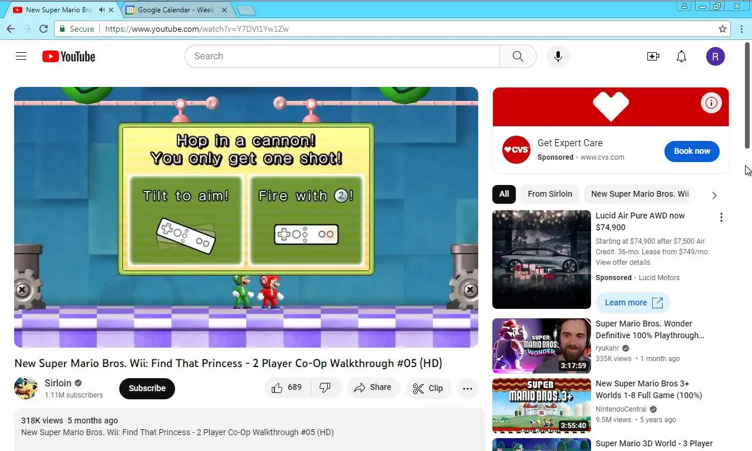View site security info lock icon
Viewport: 752px width, 451px height.
62,29
